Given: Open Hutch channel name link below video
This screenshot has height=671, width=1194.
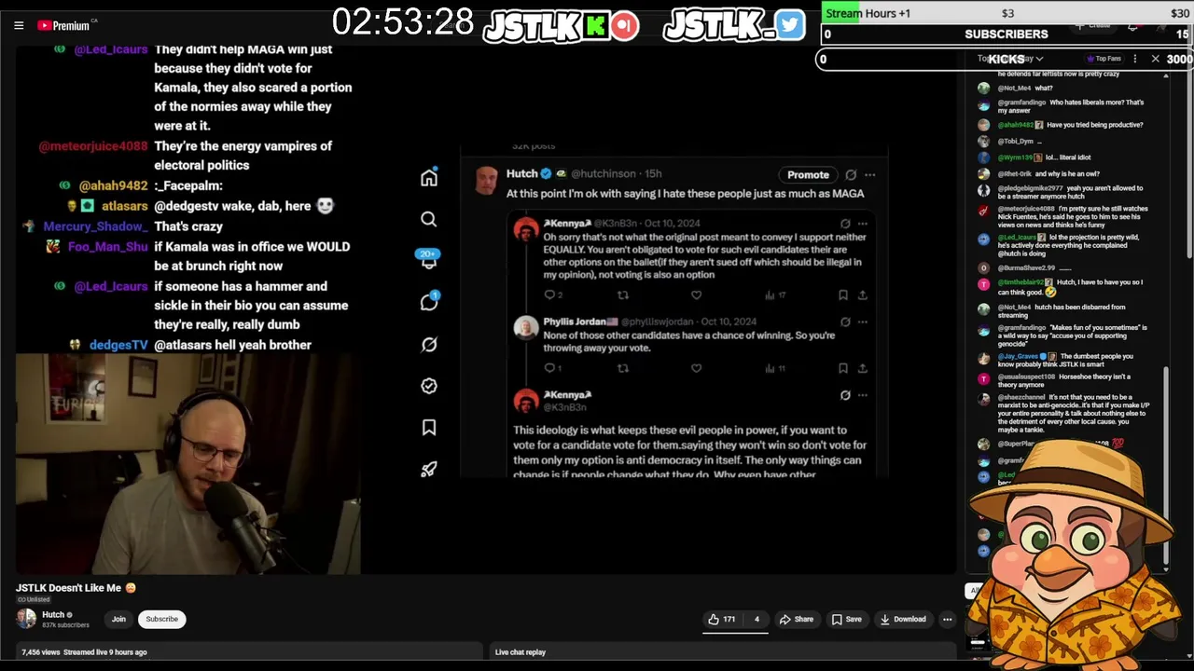Looking at the screenshot, I should coord(53,614).
